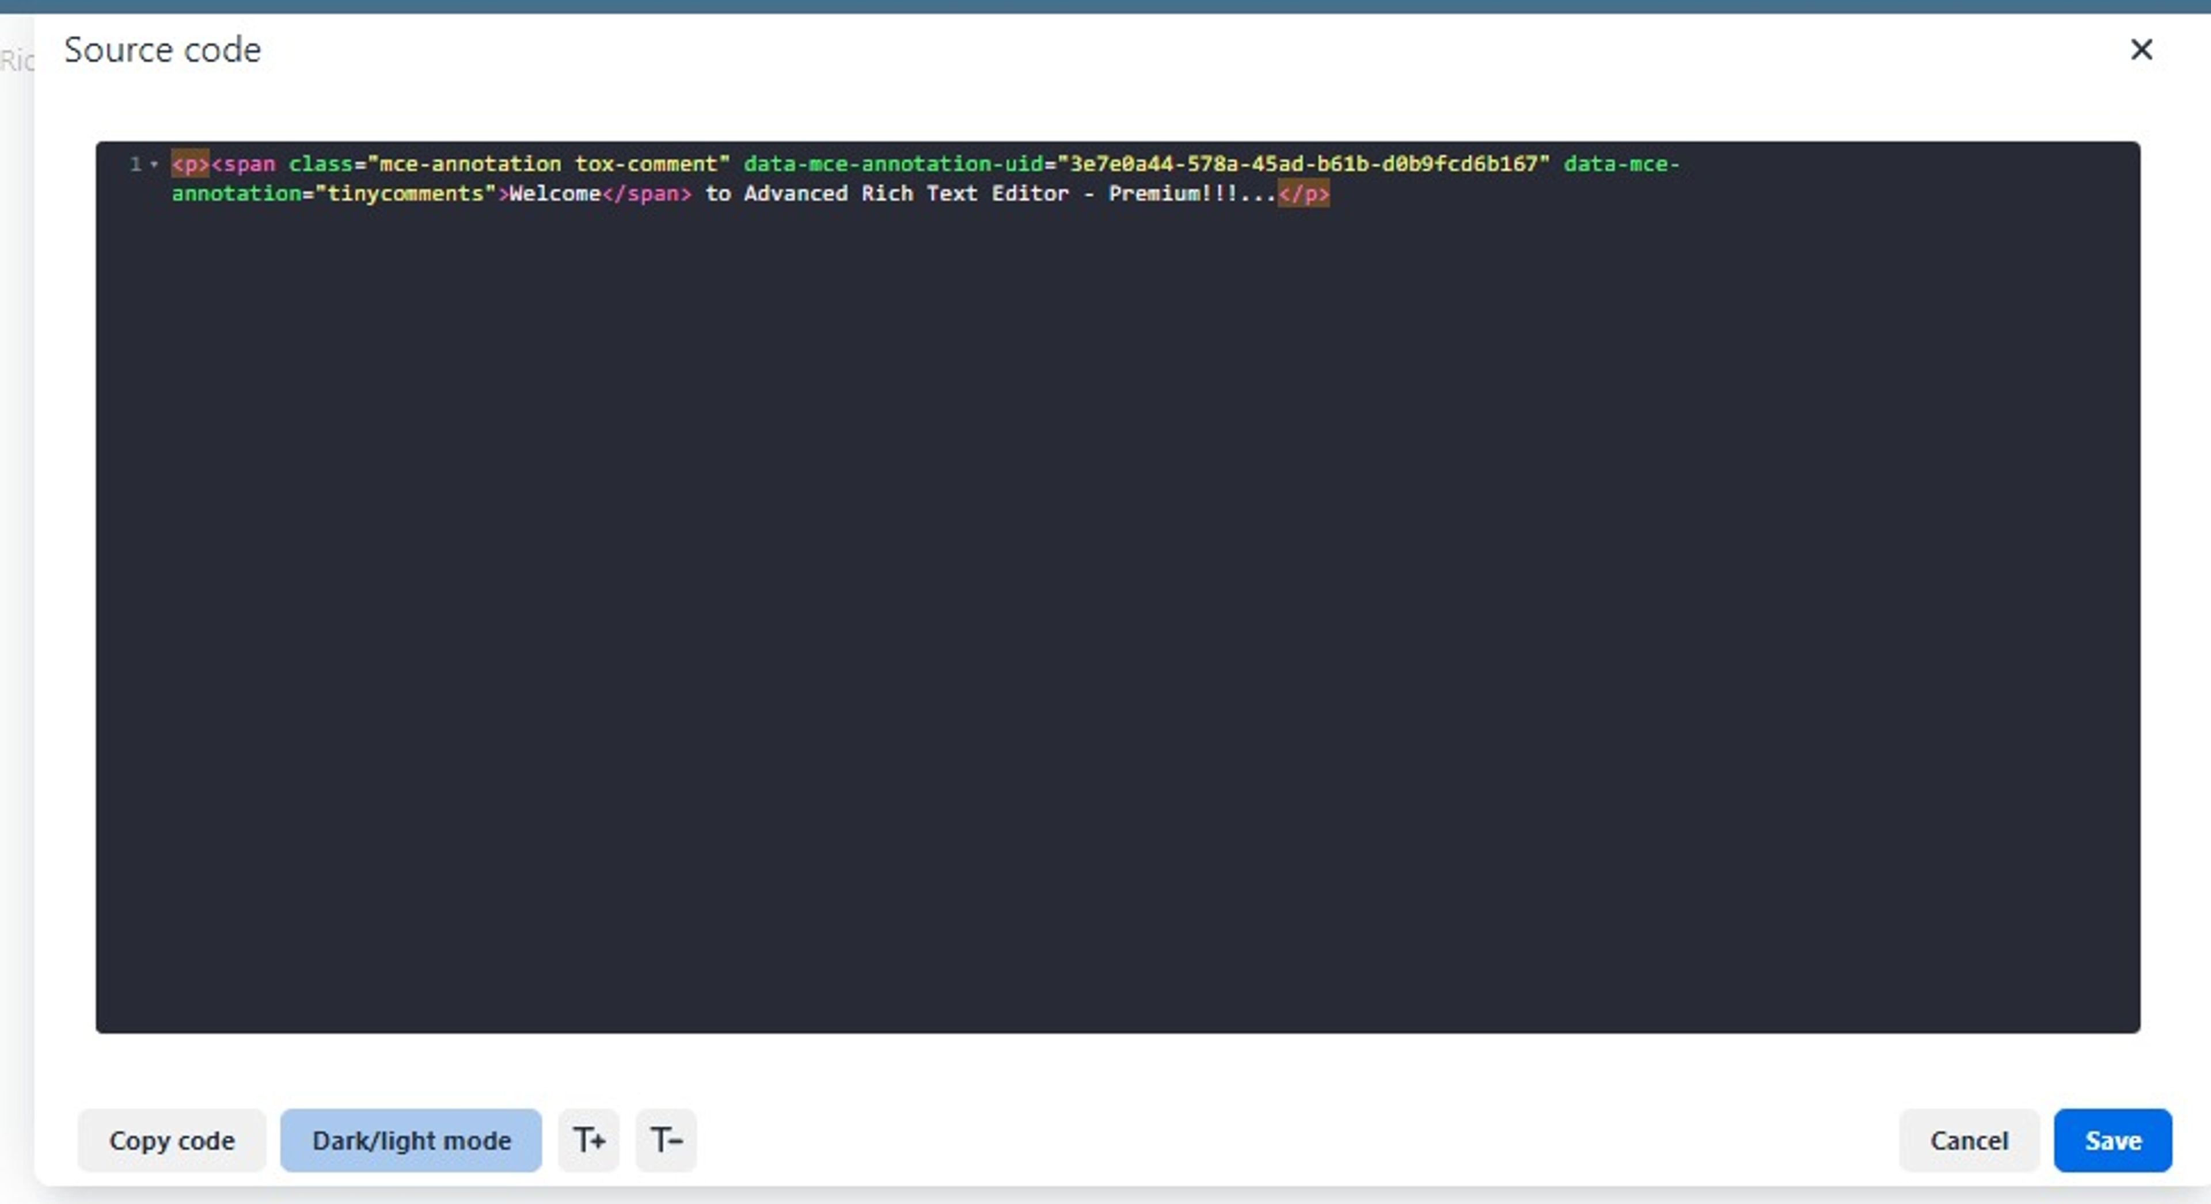Select line number 1 in gutter
2211x1204 pixels.
[135, 164]
